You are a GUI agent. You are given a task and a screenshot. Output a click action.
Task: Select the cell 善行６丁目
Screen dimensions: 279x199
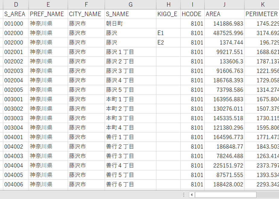[130, 184]
